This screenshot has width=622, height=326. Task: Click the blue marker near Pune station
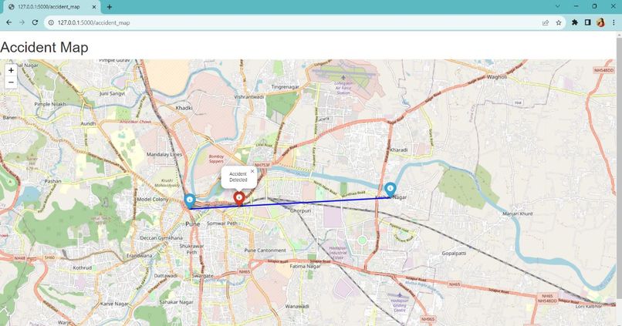coord(190,201)
